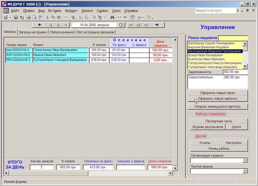Select patient Боков Иван Леонидович

point(215,55)
